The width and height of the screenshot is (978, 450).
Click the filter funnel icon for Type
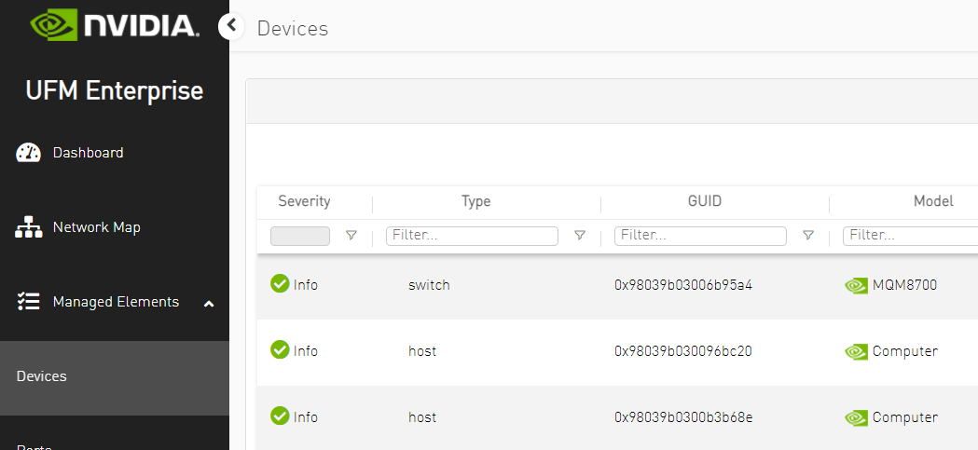580,236
